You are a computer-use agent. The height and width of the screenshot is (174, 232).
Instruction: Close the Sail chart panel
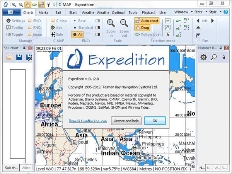point(30,48)
